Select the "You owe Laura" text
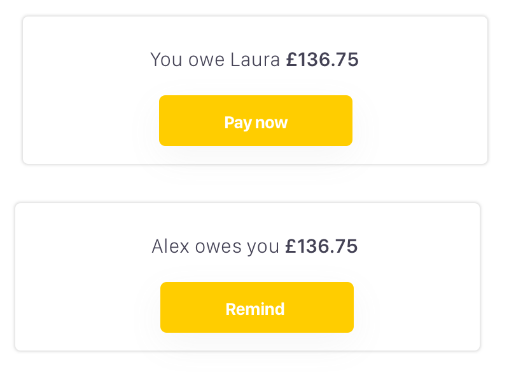The height and width of the screenshot is (381, 509). [215, 60]
